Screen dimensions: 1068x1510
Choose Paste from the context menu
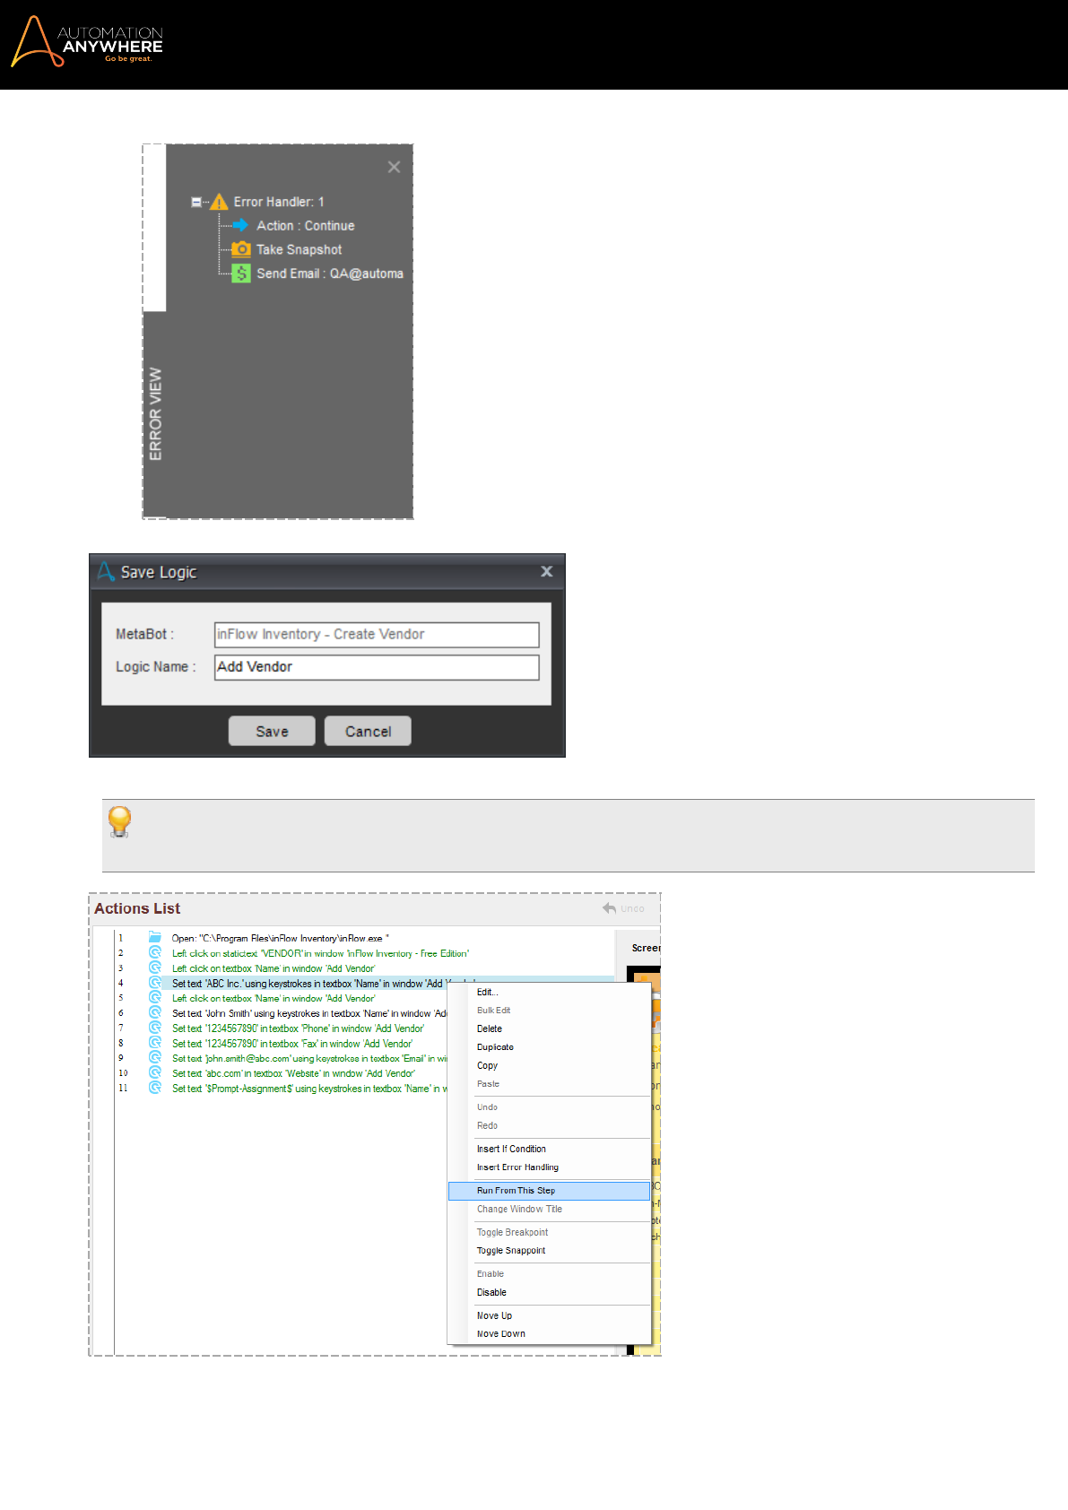coord(549,1084)
